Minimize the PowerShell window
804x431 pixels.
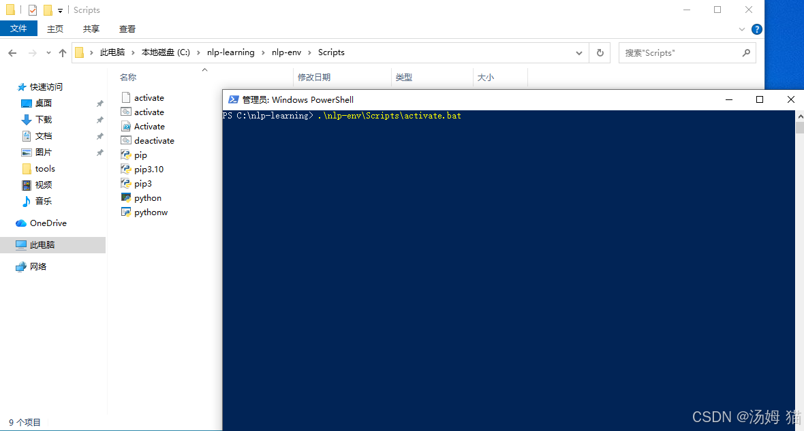pos(728,99)
